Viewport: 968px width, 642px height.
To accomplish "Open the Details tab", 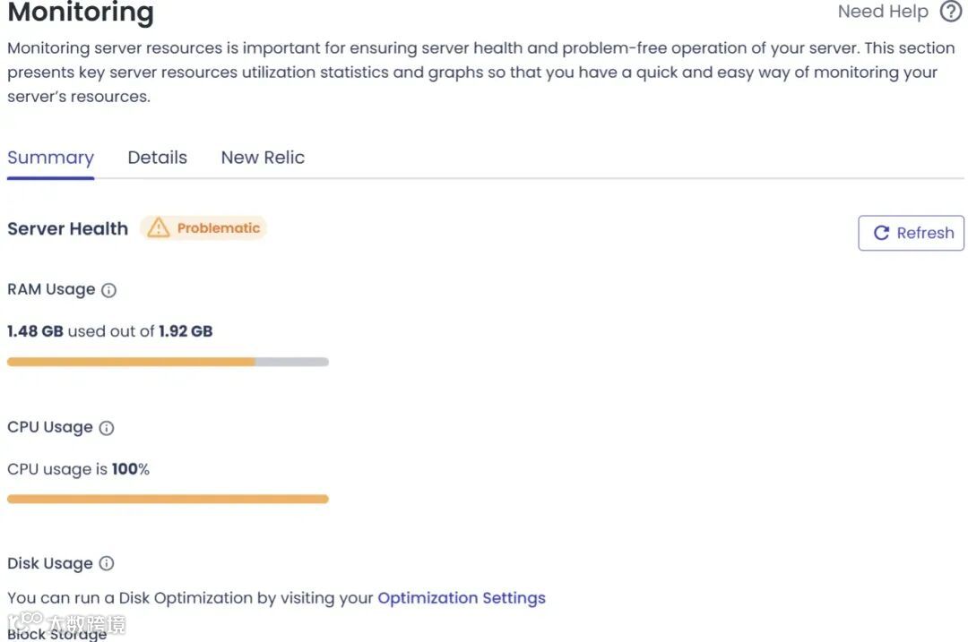I will (x=157, y=158).
